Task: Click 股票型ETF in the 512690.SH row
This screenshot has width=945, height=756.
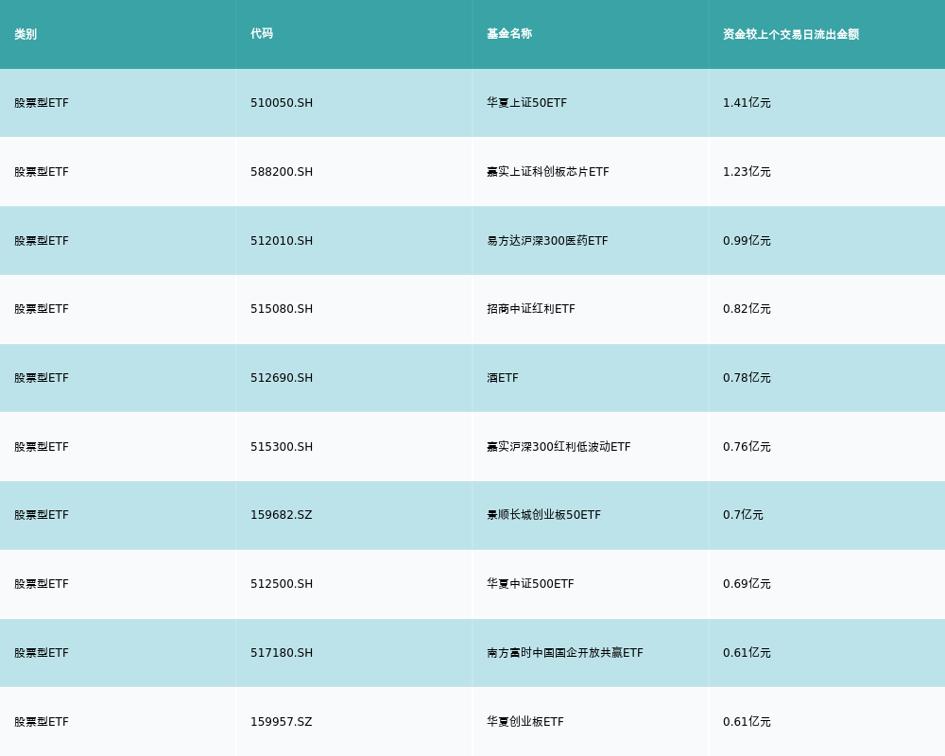Action: click(x=42, y=378)
